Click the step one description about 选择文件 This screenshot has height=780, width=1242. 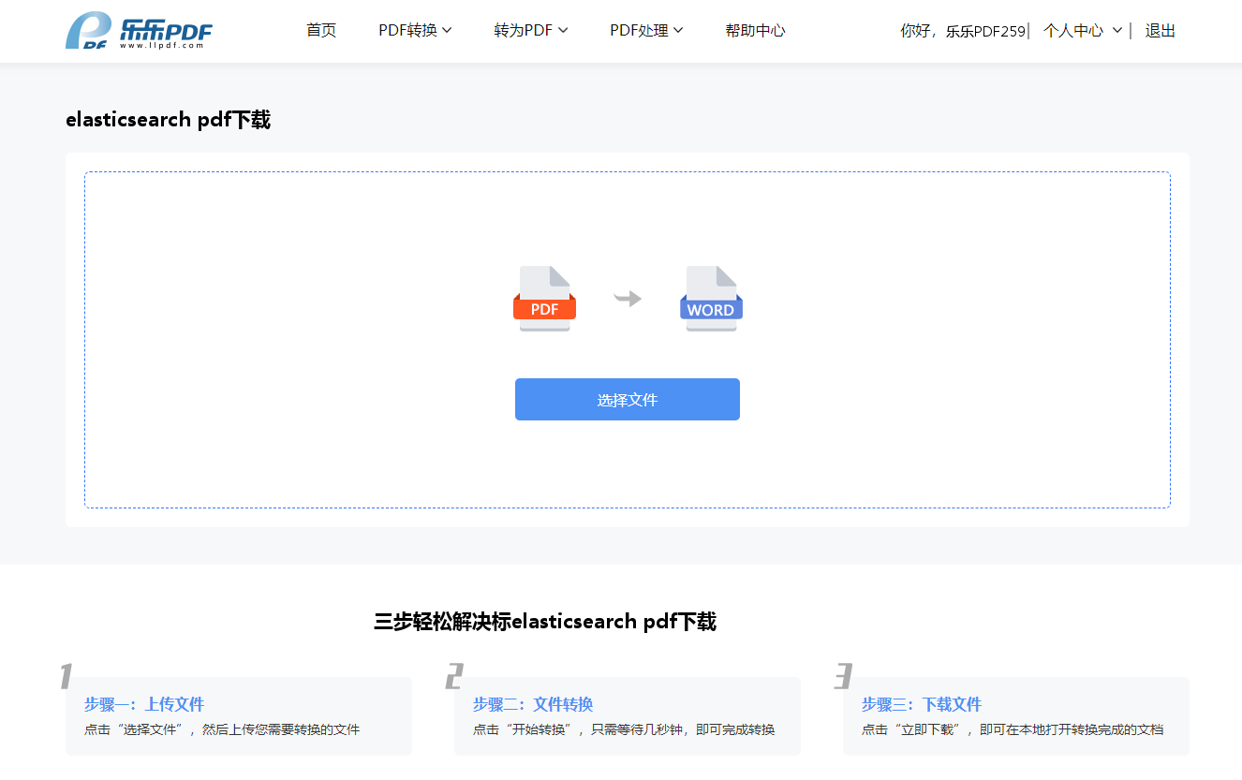pyautogui.click(x=222, y=729)
